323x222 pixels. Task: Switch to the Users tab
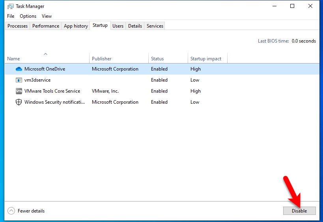tap(118, 26)
